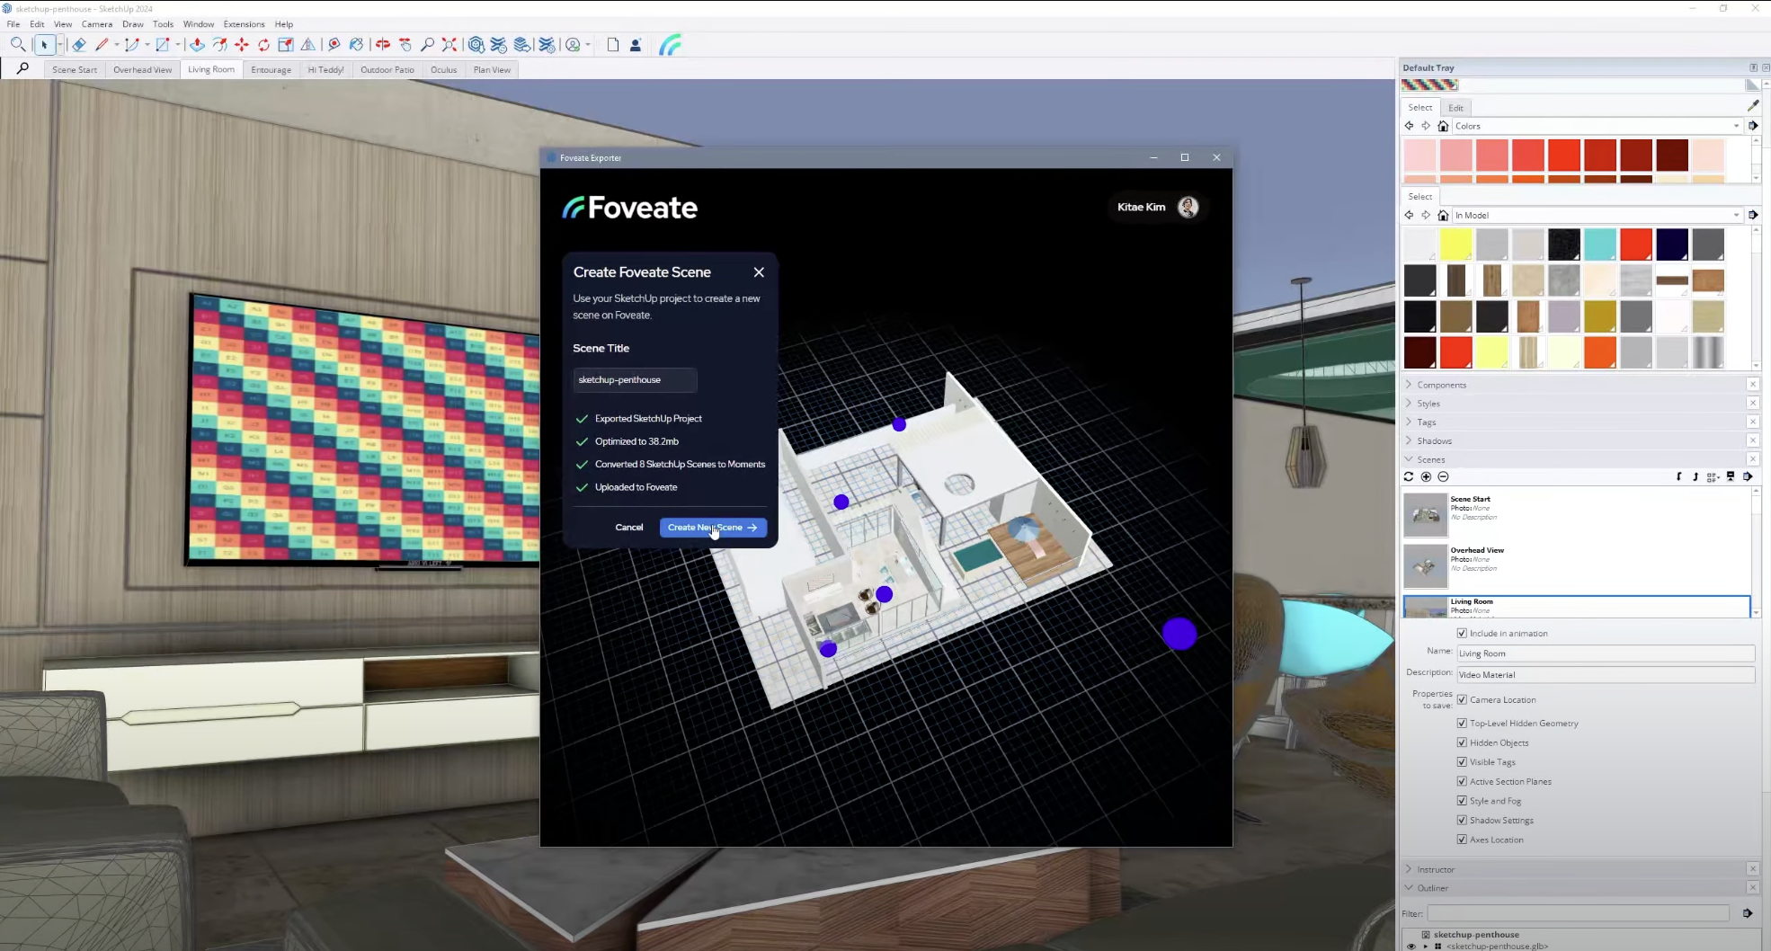Viewport: 1771px width, 951px height.
Task: Select the red Pencil line tool
Action: click(102, 45)
